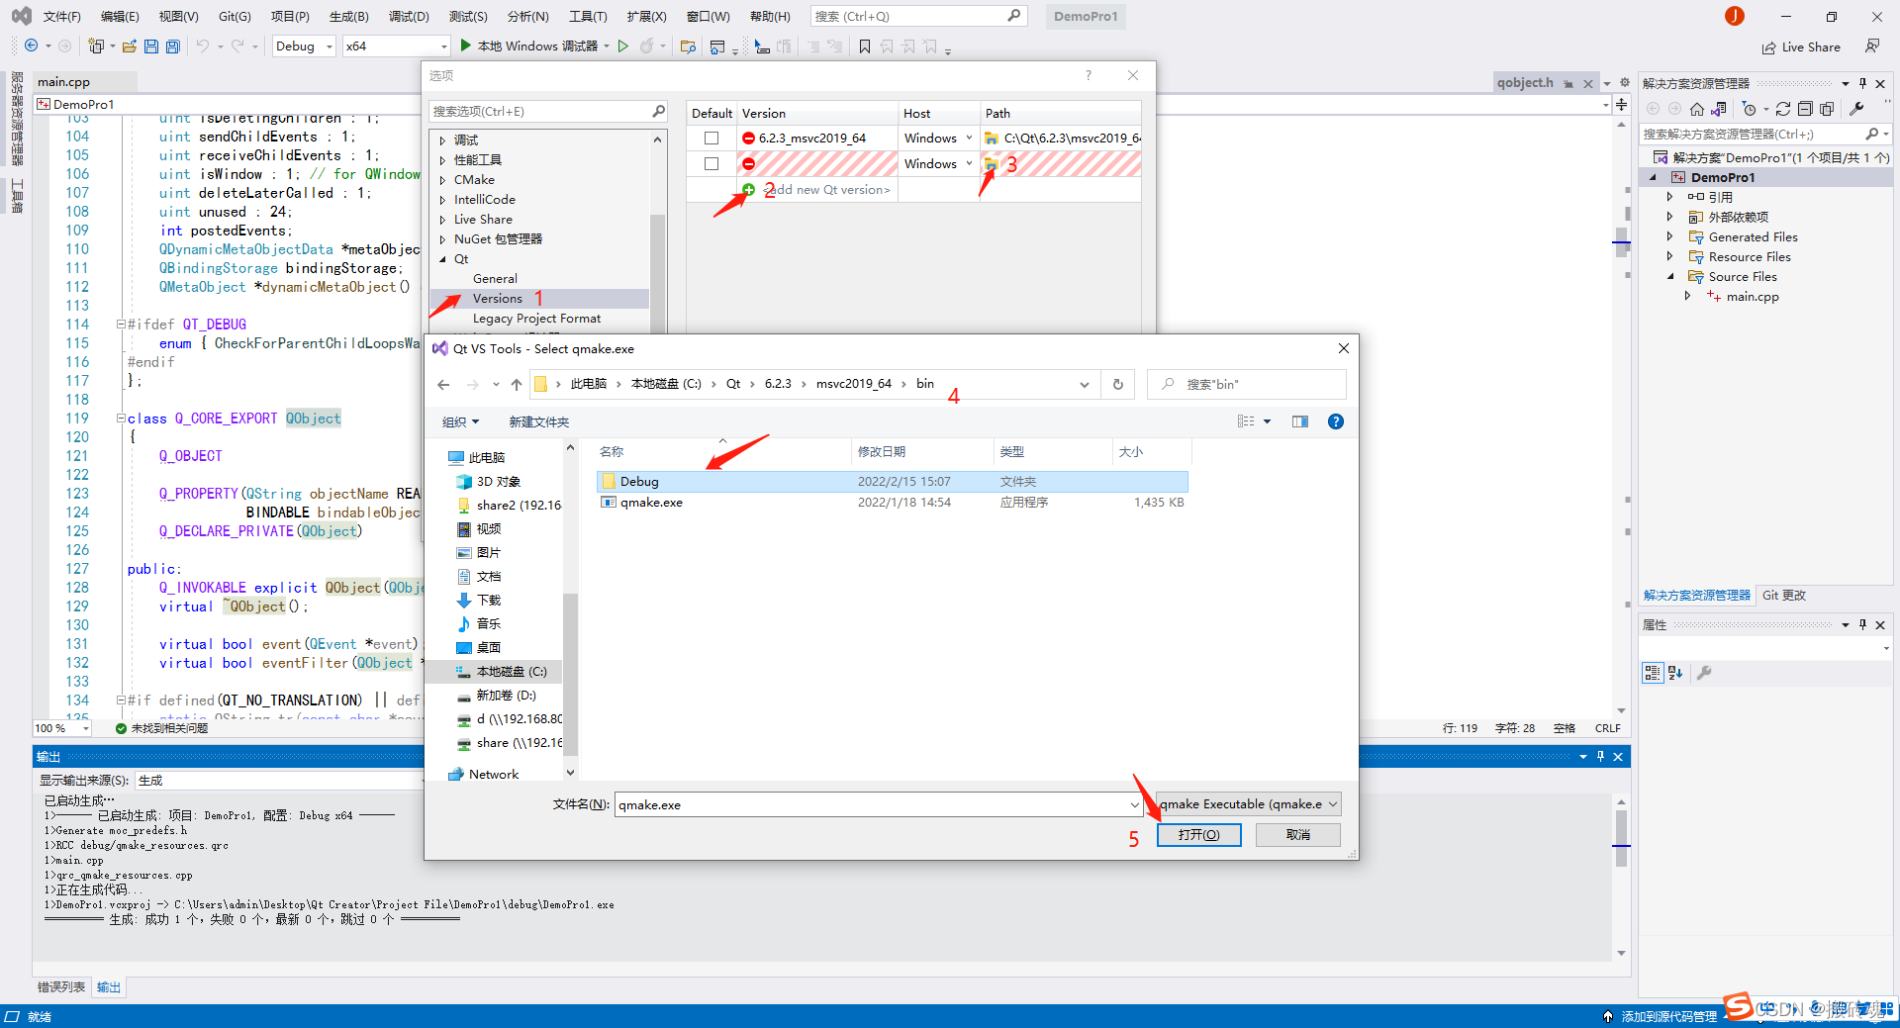This screenshot has height=1028, width=1900.
Task: Click the bookmark icon in main toolbar
Action: point(865,47)
